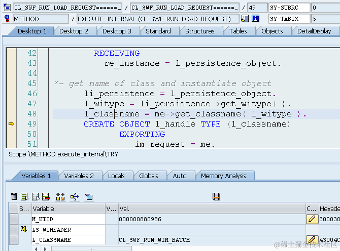The image size is (340, 251).
Task: Switch to the Desktop 1 tab
Action: [32, 31]
